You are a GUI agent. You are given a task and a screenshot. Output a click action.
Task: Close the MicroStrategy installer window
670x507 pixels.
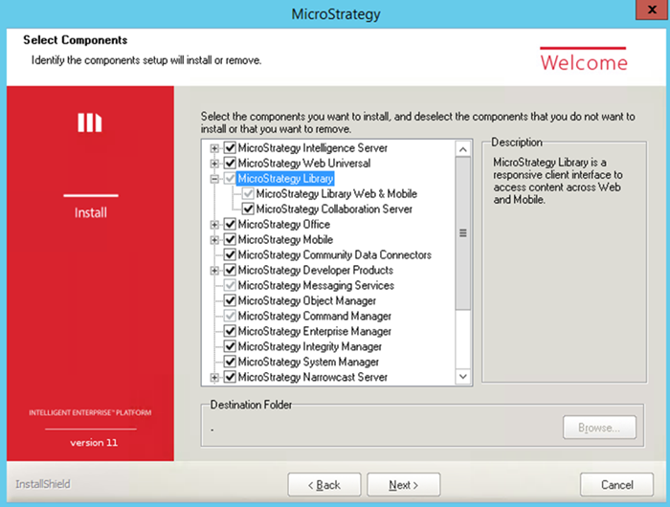(652, 10)
